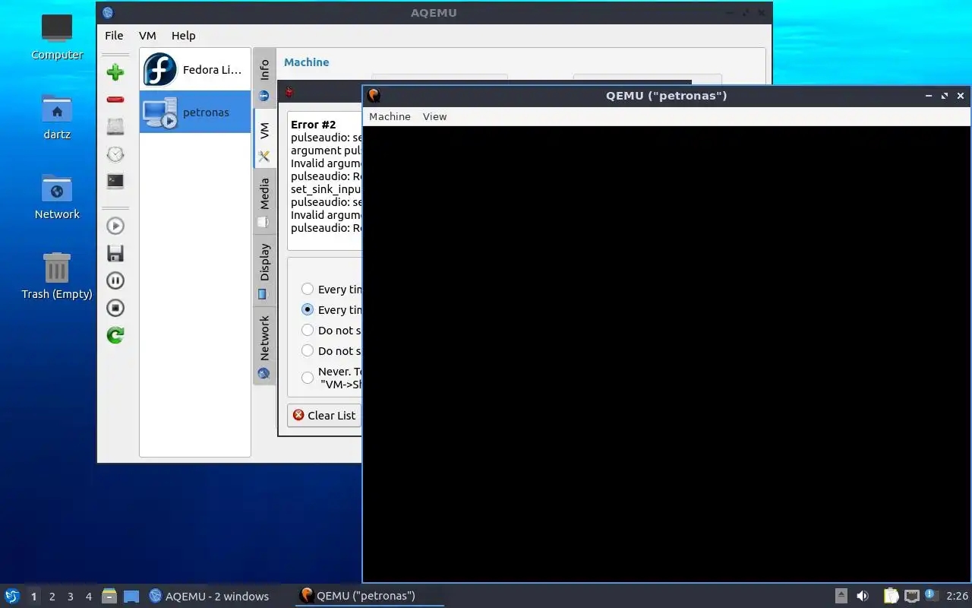Click the black QEMU petronas guest display
This screenshot has height=608, width=972.
667,354
